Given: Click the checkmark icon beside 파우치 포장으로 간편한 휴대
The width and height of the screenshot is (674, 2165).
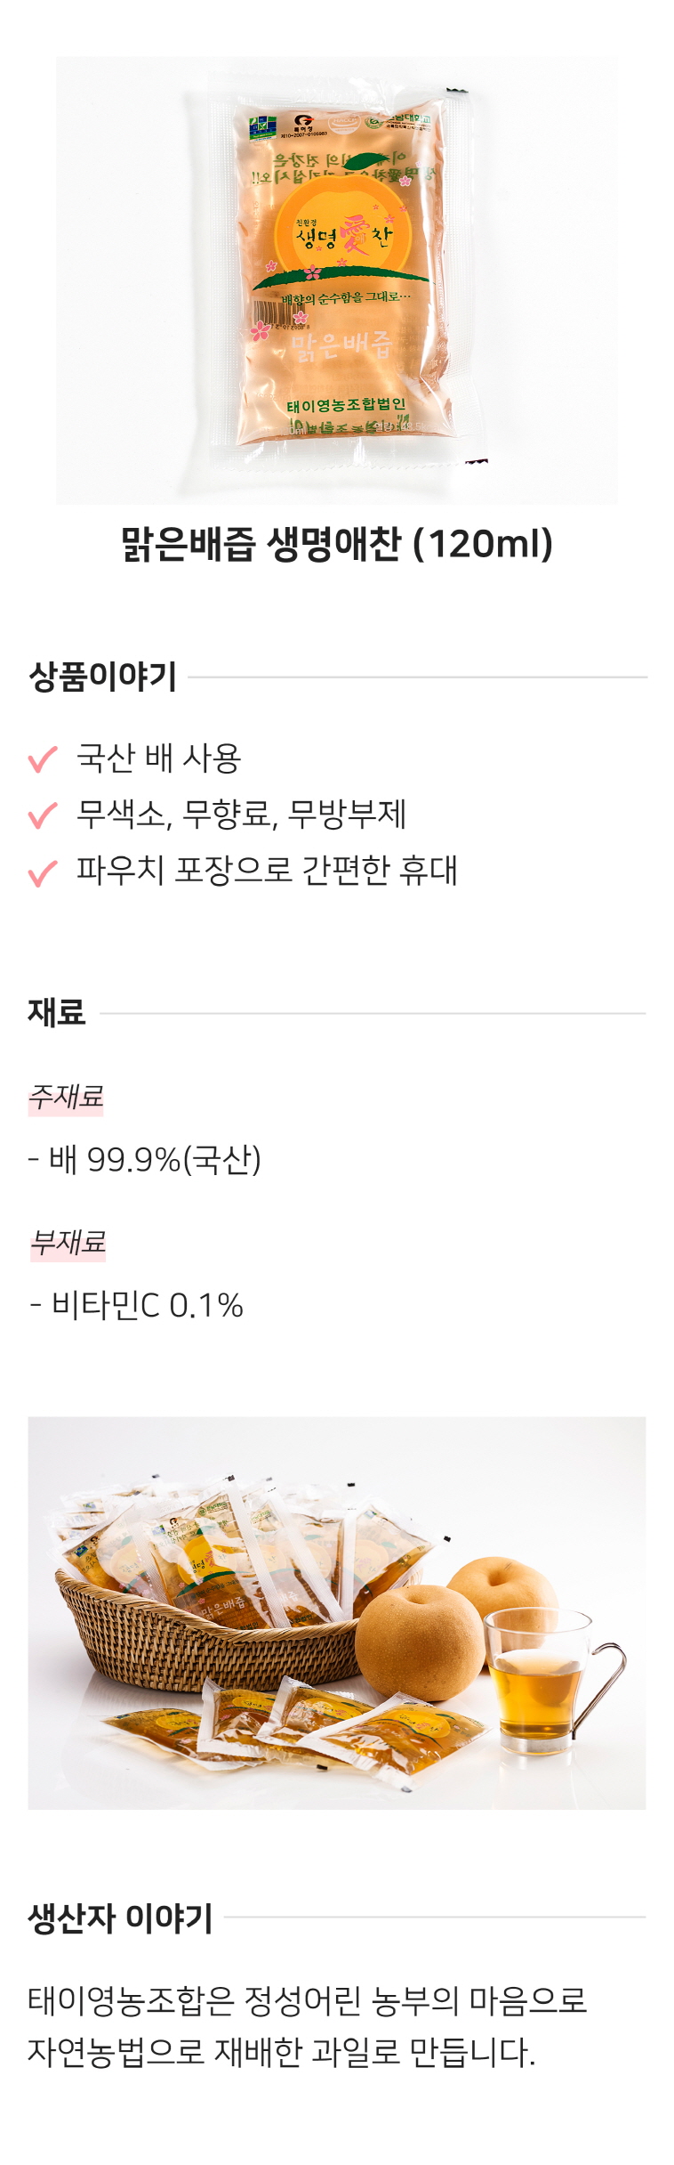Looking at the screenshot, I should coord(43,872).
